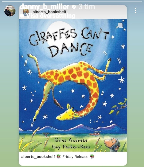Click the story progress bar at top
The width and height of the screenshot is (144, 167).
pos(72,2)
